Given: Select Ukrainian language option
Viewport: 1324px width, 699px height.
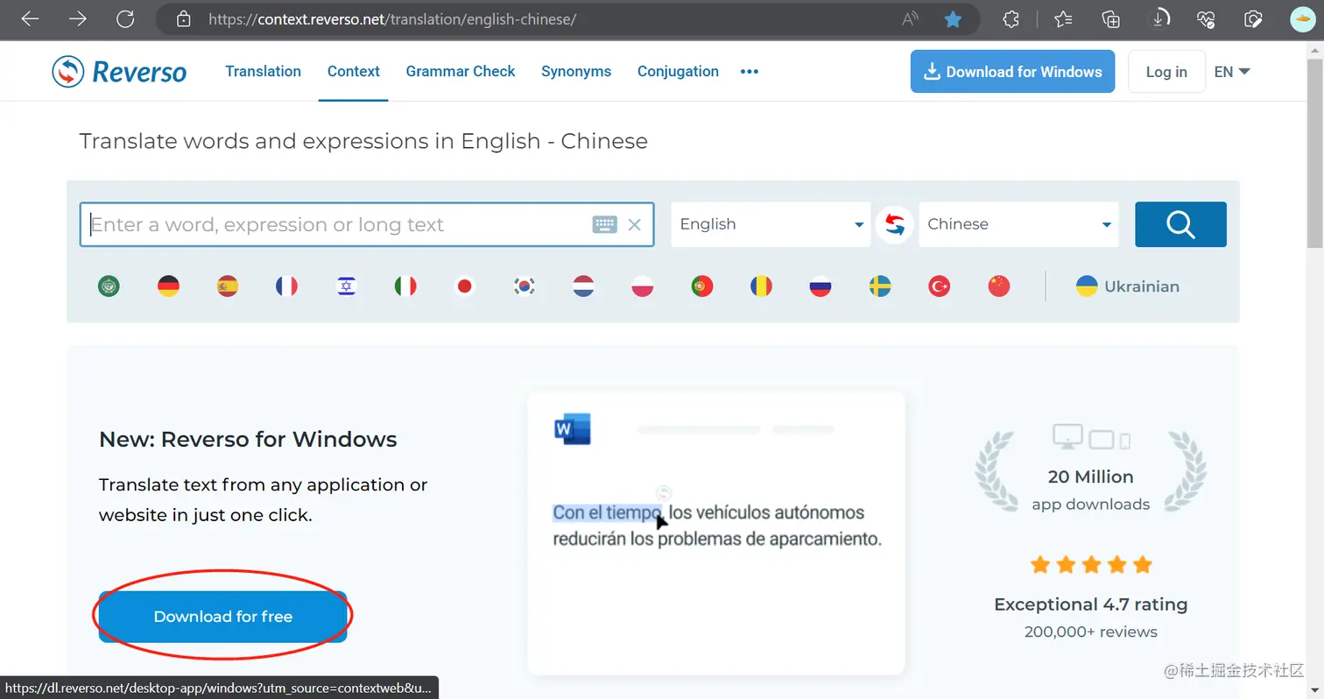Looking at the screenshot, I should (1128, 286).
